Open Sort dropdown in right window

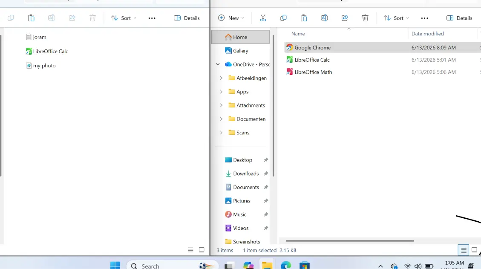[396, 18]
